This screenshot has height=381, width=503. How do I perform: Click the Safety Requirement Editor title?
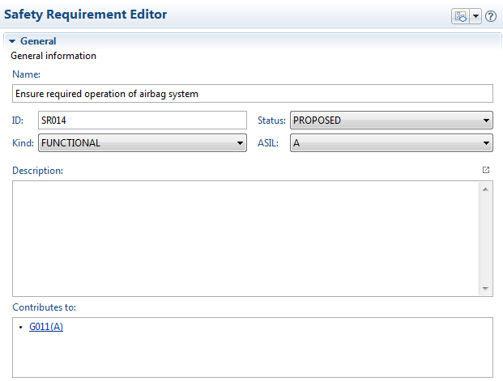tap(85, 15)
